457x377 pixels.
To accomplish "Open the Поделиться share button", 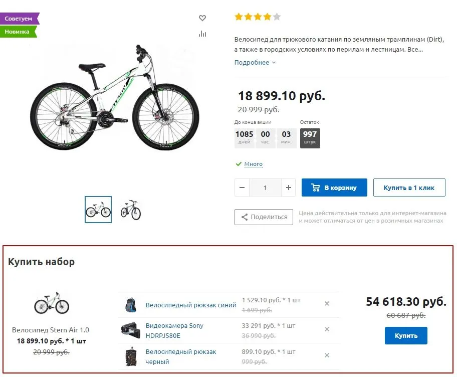I will [264, 217].
